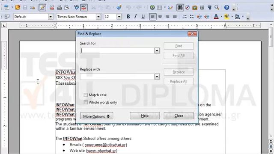Open Default paragraph style dropdown

point(51,17)
